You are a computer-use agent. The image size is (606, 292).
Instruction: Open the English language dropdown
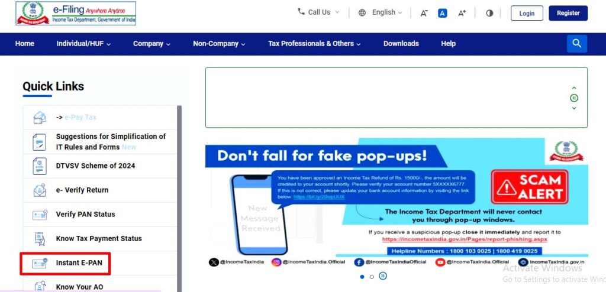click(381, 12)
